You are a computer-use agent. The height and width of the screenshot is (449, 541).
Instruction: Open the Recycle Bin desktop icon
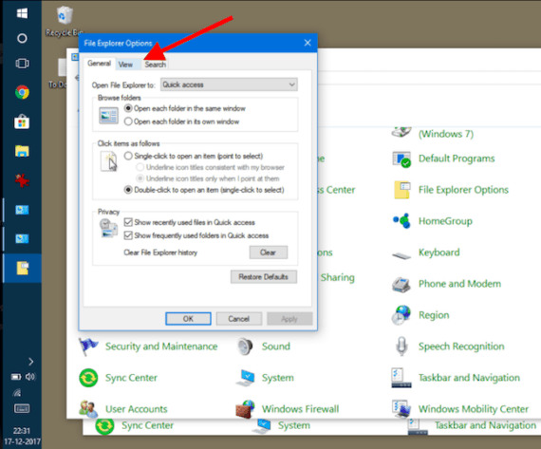click(65, 21)
